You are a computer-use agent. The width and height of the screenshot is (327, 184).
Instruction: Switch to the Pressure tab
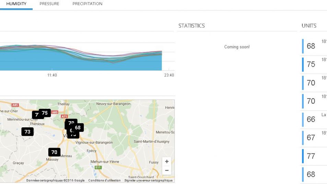(49, 4)
